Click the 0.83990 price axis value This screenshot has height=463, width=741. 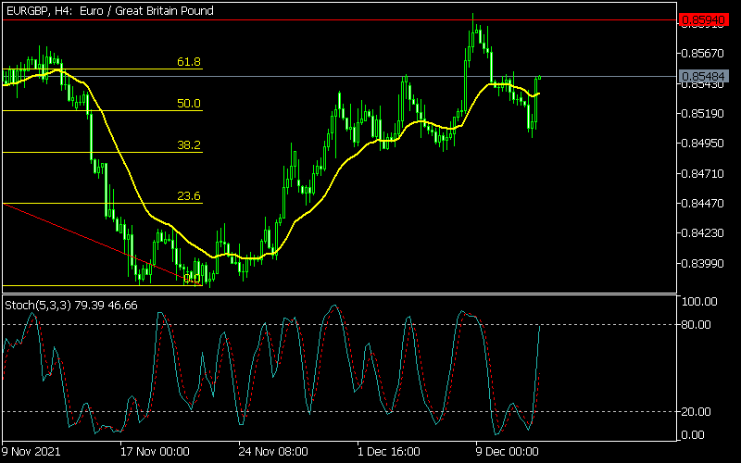703,263
